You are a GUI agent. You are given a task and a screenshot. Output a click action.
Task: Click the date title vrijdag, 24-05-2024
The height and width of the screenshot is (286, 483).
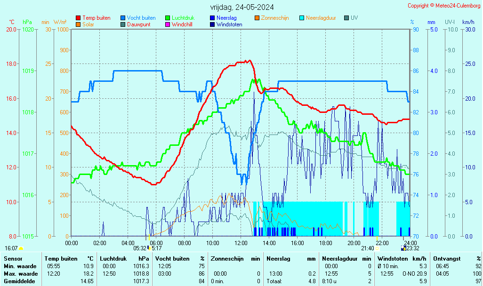tap(242, 7)
